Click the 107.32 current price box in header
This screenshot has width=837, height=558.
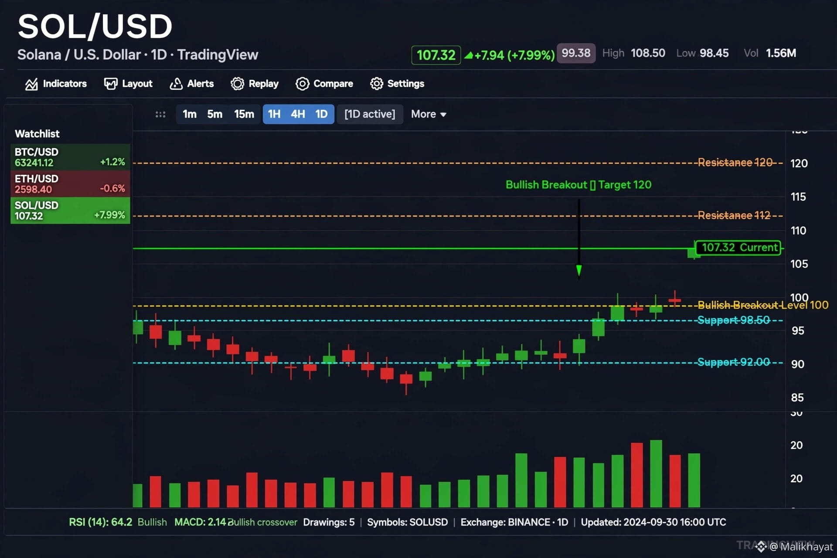click(x=436, y=55)
